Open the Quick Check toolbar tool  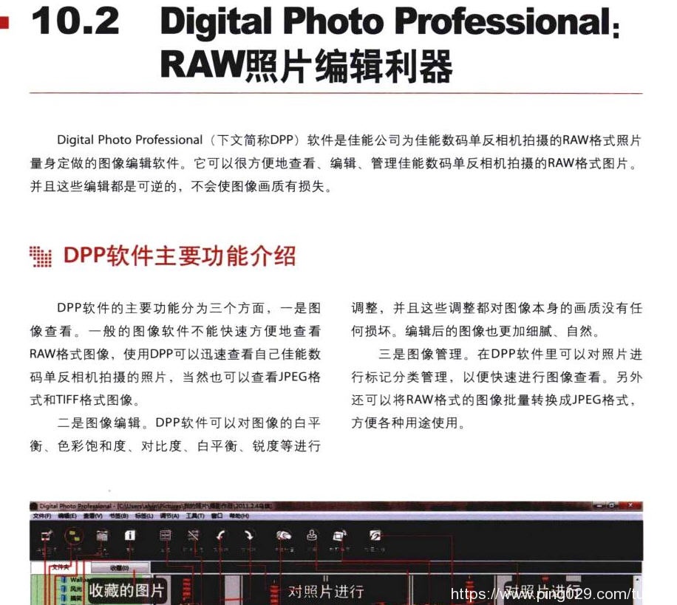(284, 536)
